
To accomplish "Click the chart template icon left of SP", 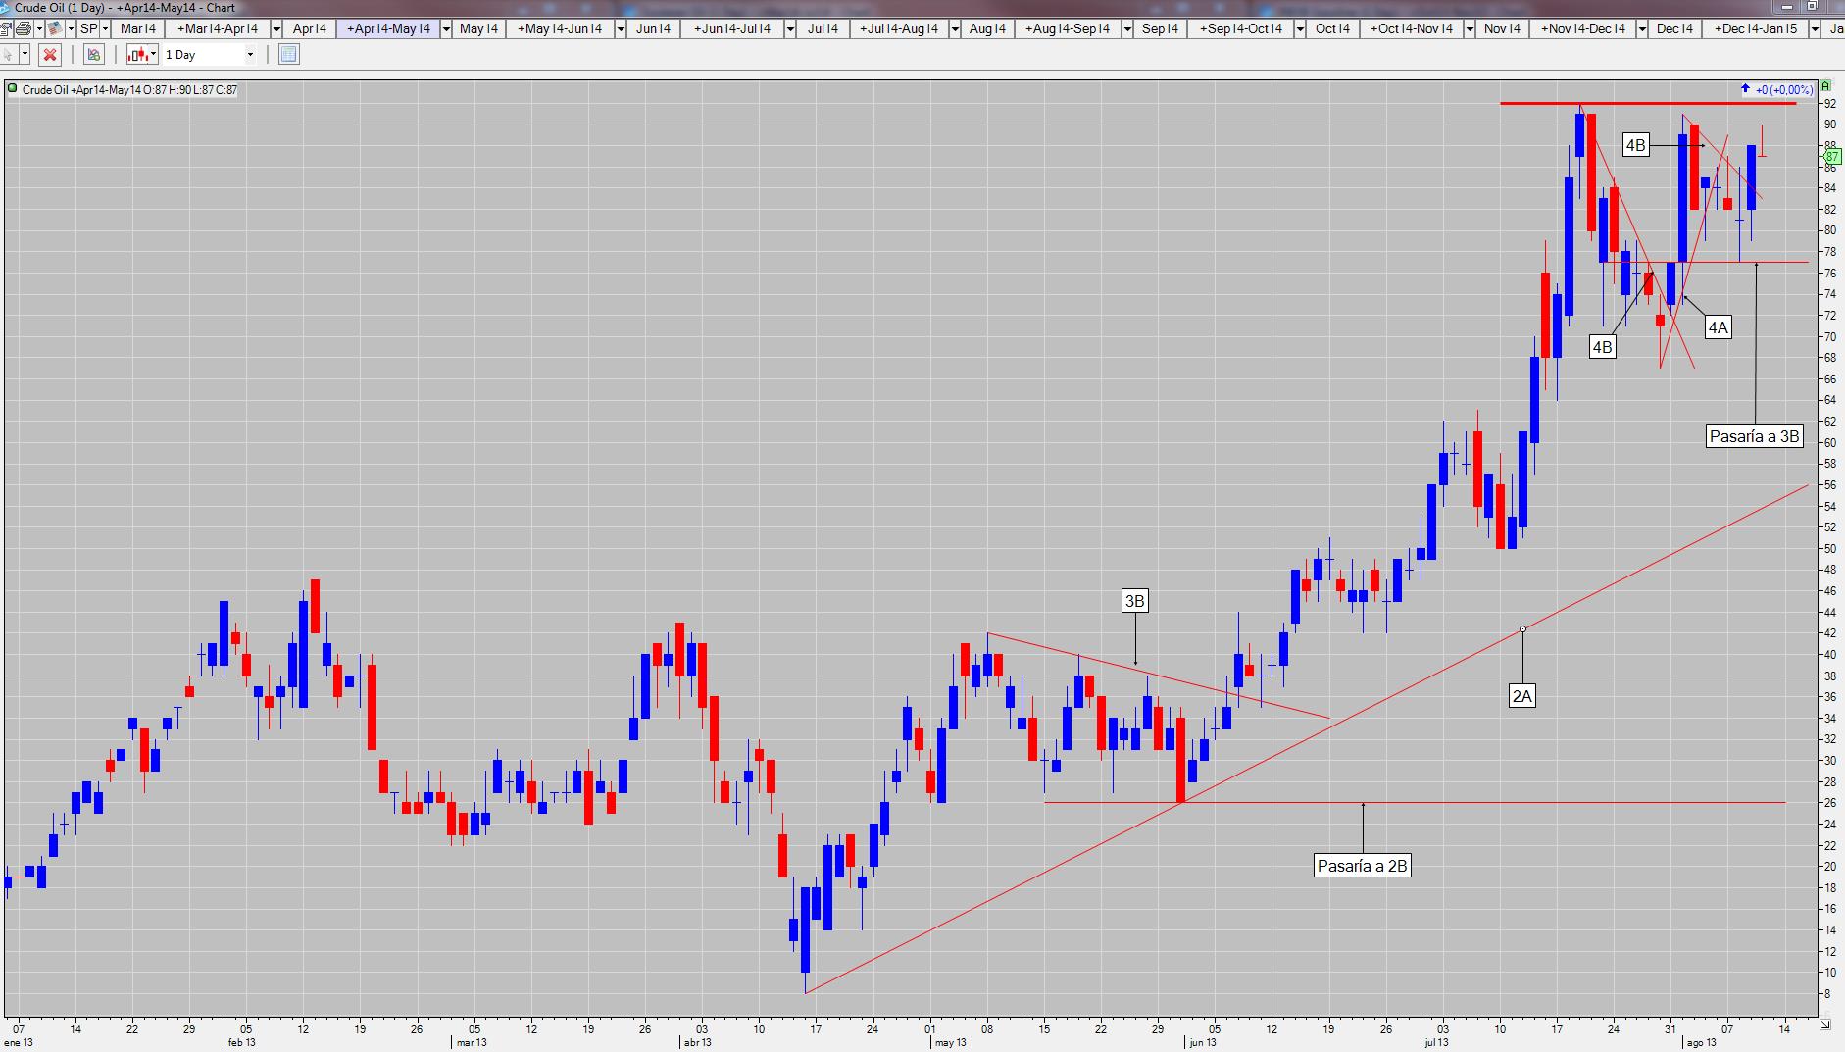I will coord(55,28).
